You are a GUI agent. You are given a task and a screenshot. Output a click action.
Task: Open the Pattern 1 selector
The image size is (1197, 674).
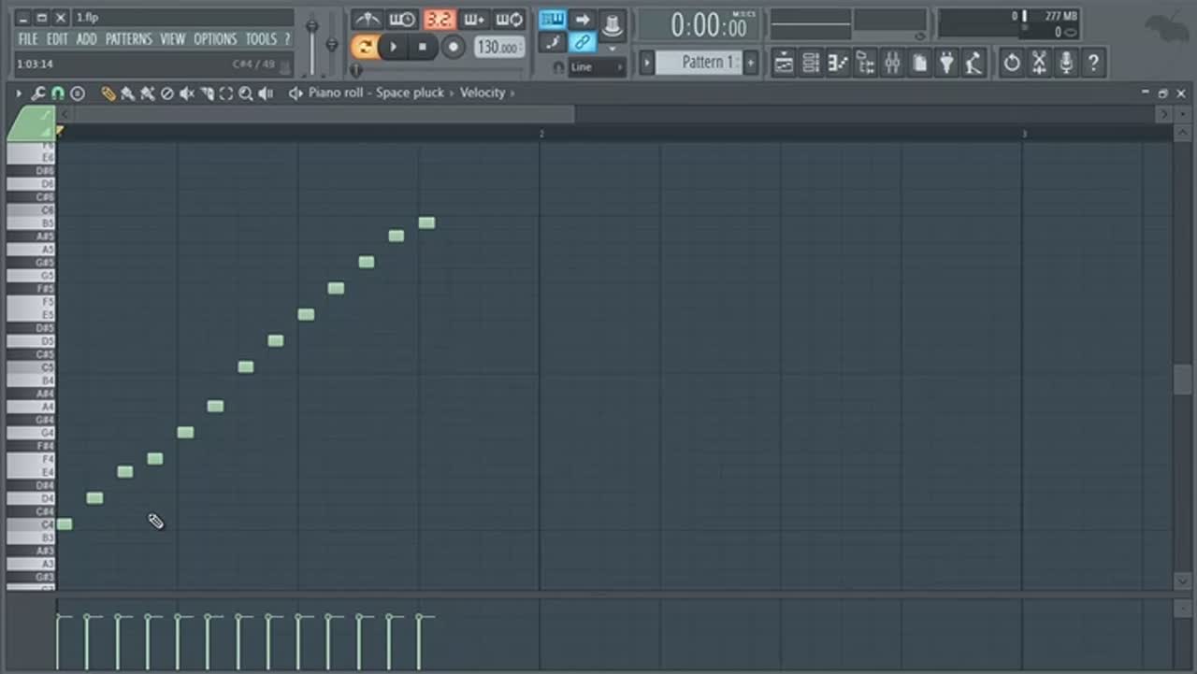click(x=698, y=63)
